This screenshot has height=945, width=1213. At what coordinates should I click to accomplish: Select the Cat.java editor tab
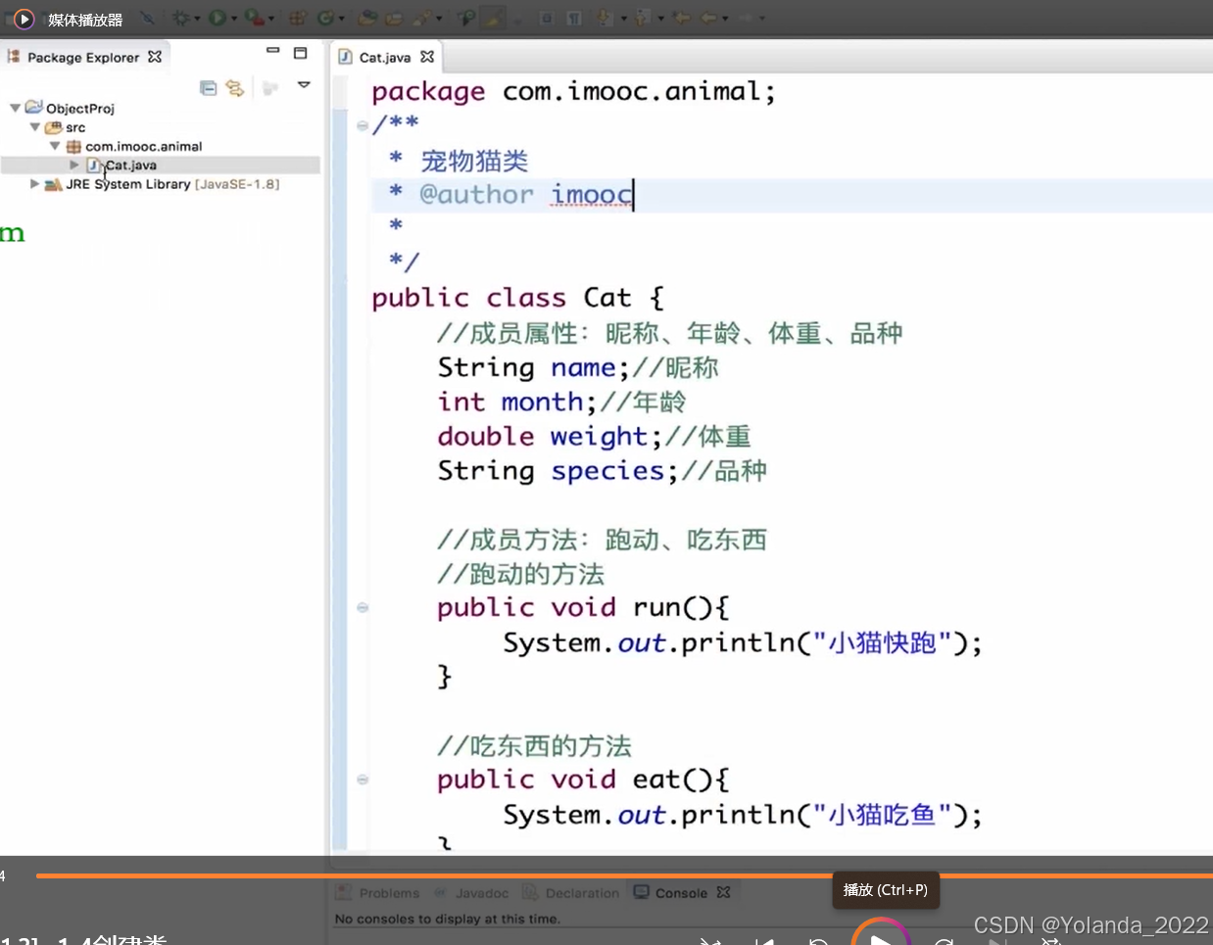[x=384, y=57]
